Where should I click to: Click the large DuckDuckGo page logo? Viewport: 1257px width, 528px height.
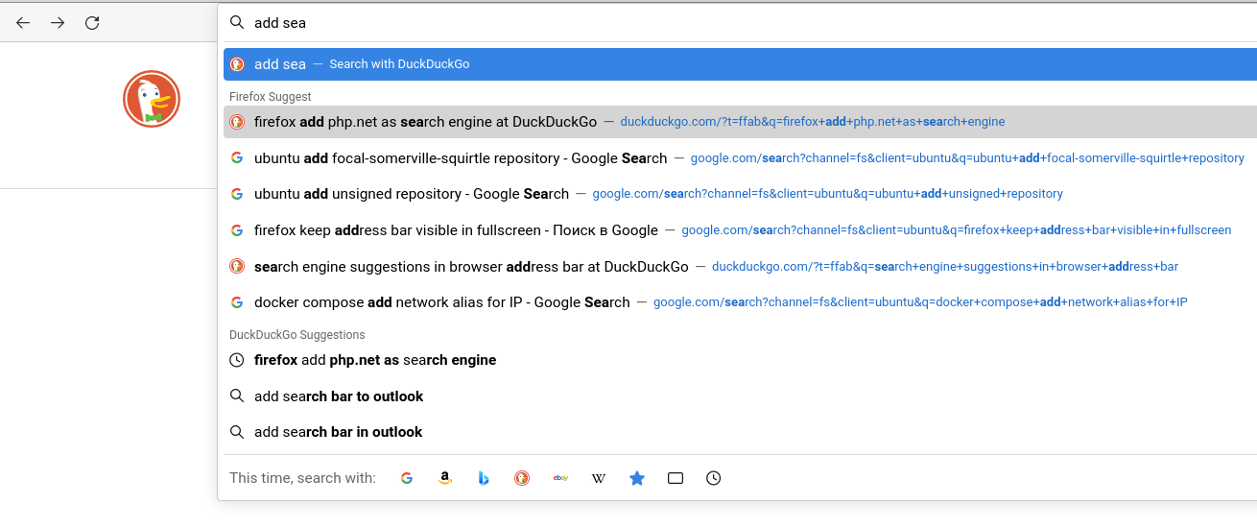point(152,99)
